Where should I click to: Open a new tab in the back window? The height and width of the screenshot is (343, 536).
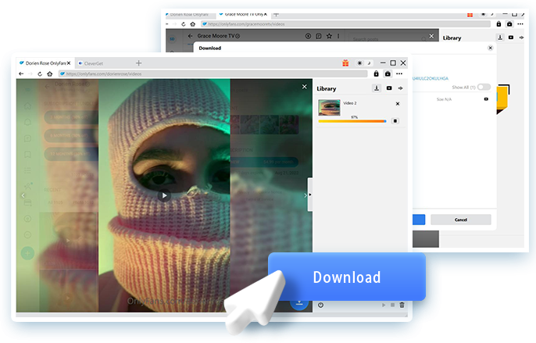pos(277,14)
